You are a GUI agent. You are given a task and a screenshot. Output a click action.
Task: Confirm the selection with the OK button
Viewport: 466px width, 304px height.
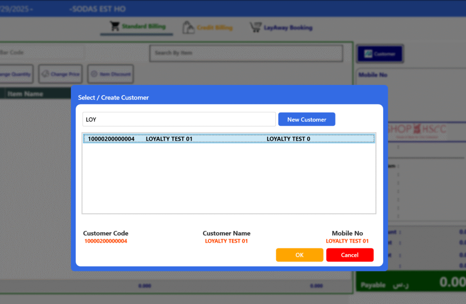tap(299, 255)
